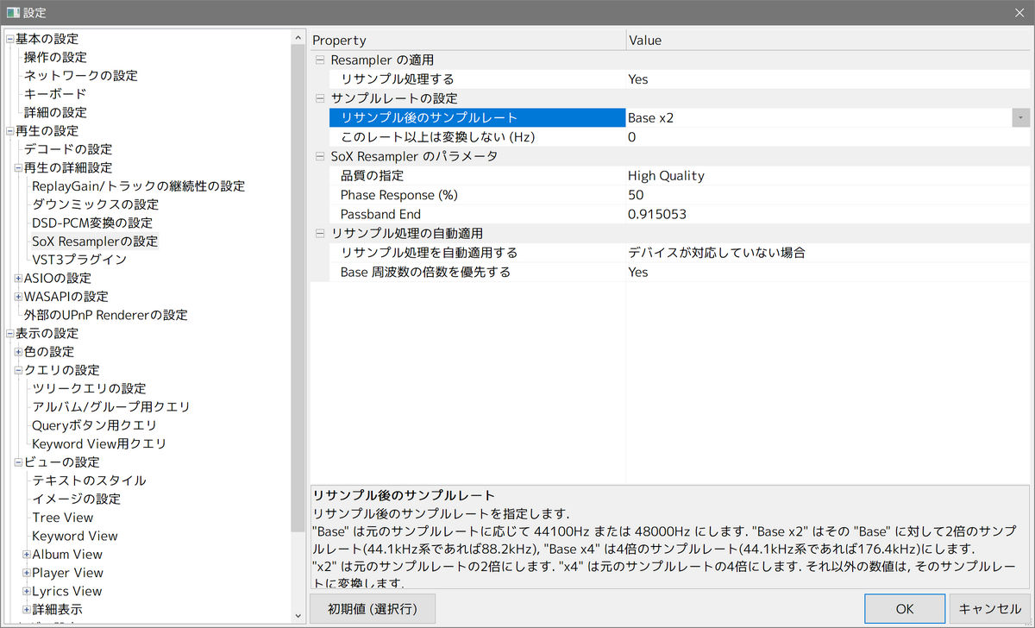This screenshot has width=1035, height=628.
Task: Open VST3プラグイン settings
Action: pos(79,260)
